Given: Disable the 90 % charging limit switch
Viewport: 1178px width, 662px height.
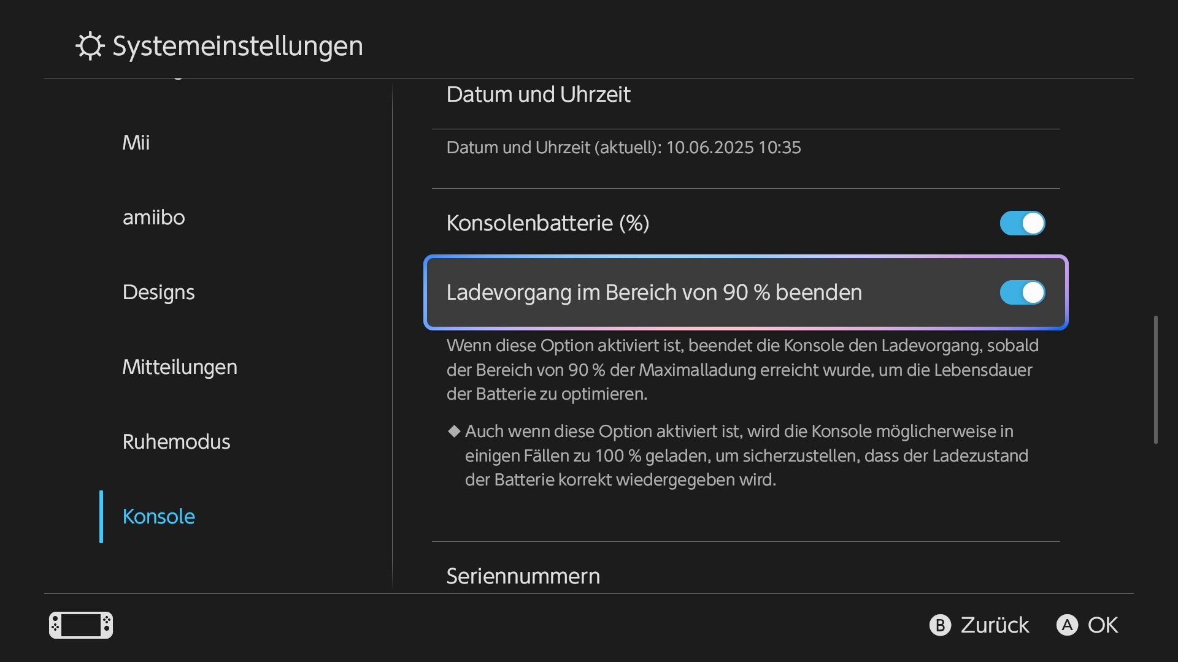Looking at the screenshot, I should 1022,292.
